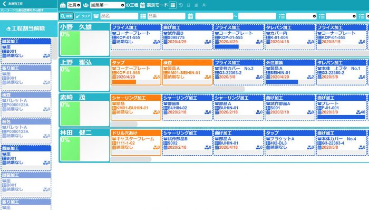
Task: Open the 営業第一 department dropdown
Action: (108, 5)
